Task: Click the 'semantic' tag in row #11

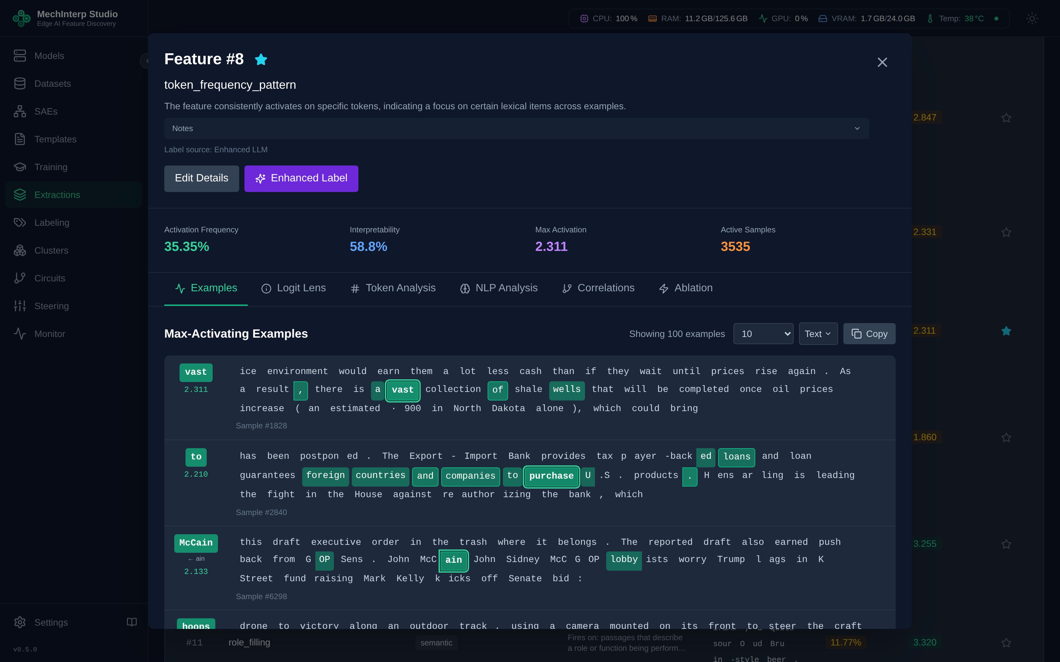Action: (x=436, y=642)
